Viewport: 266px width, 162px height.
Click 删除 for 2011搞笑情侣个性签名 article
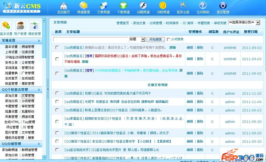200,133
